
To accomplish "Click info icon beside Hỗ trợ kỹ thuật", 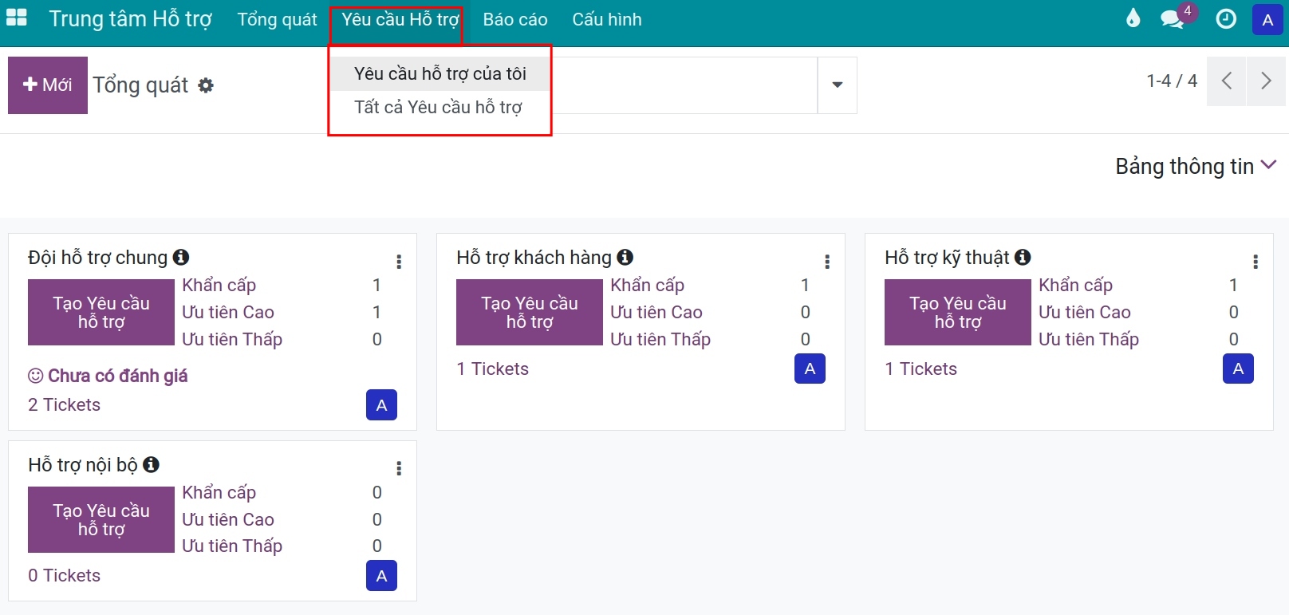I will point(1023,257).
